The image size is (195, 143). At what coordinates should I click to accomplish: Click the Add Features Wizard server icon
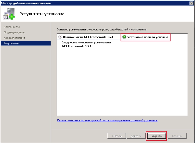tap(9, 14)
